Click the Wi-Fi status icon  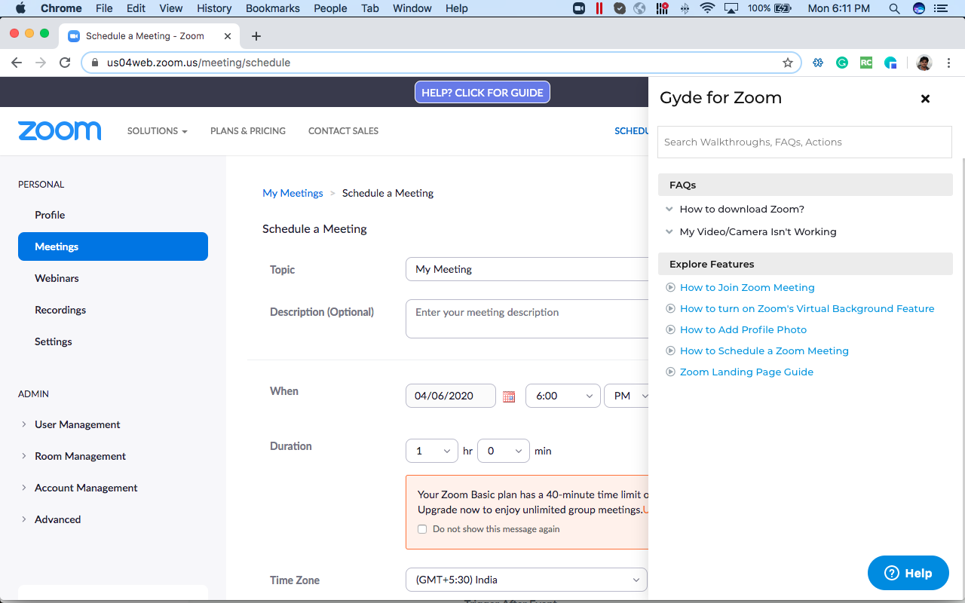(x=707, y=8)
